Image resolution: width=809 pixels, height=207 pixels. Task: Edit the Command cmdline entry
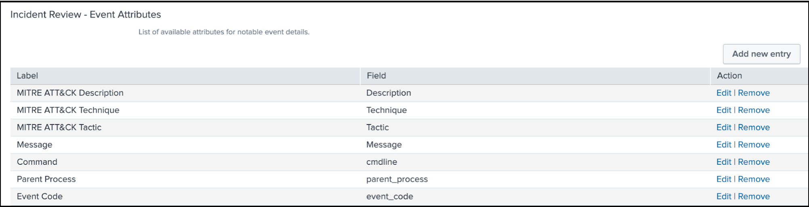724,162
